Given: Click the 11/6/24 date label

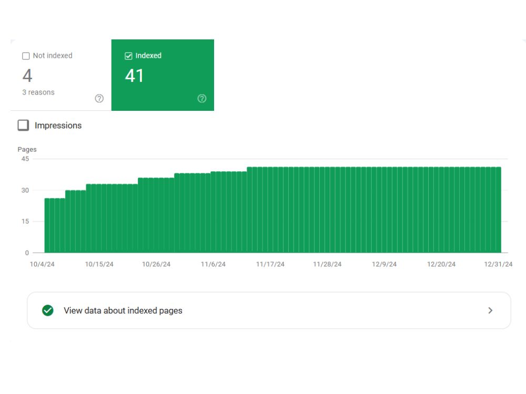Looking at the screenshot, I should [214, 264].
